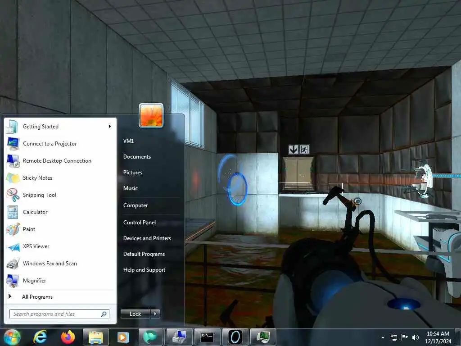
Task: Open Control Panel
Action: click(140, 223)
